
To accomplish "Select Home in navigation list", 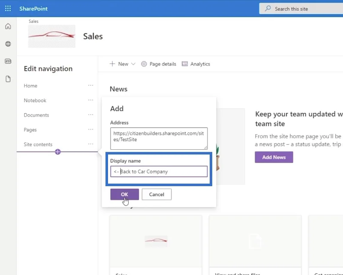I will (x=30, y=86).
